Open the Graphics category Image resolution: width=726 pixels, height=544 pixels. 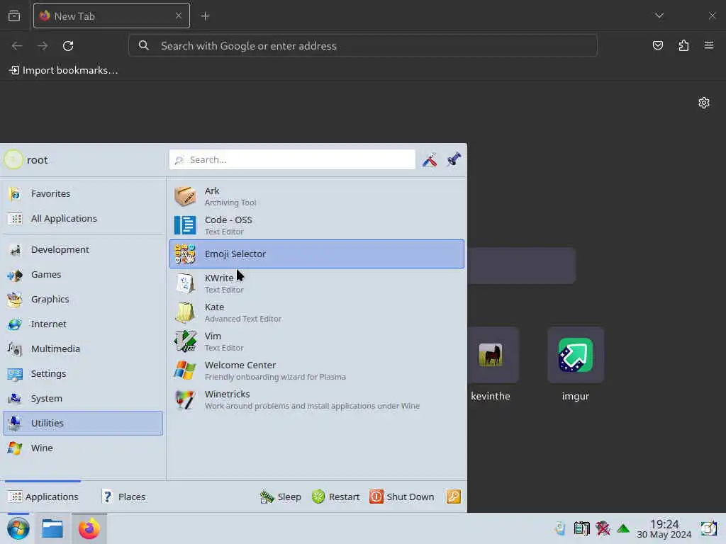tap(83, 300)
